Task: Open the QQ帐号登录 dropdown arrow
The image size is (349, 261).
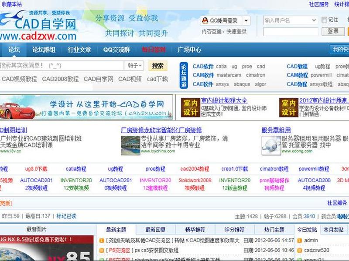Action: pyautogui.click(x=246, y=20)
